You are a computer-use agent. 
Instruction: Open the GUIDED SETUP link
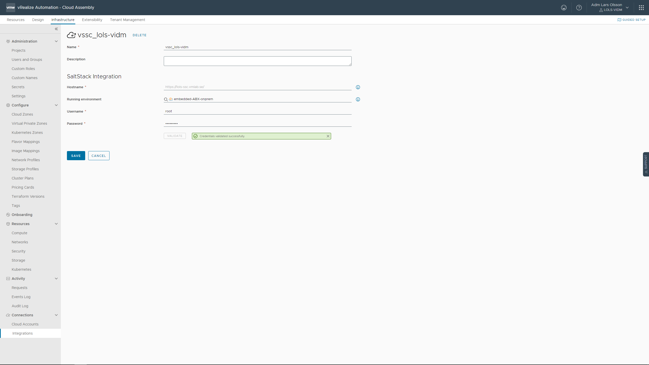tap(632, 20)
